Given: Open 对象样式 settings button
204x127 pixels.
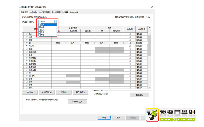Looking at the screenshot, I should pyautogui.click(x=77, y=102).
